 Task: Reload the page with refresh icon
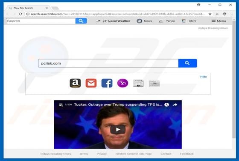(x=20, y=14)
